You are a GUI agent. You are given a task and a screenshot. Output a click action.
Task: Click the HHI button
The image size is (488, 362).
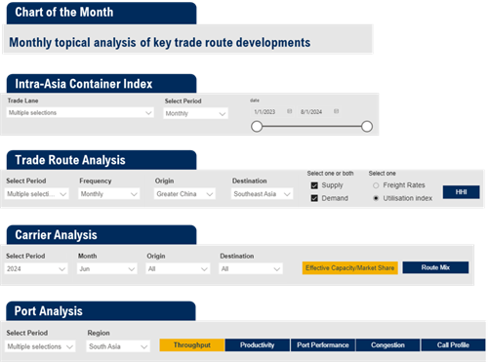[461, 192]
